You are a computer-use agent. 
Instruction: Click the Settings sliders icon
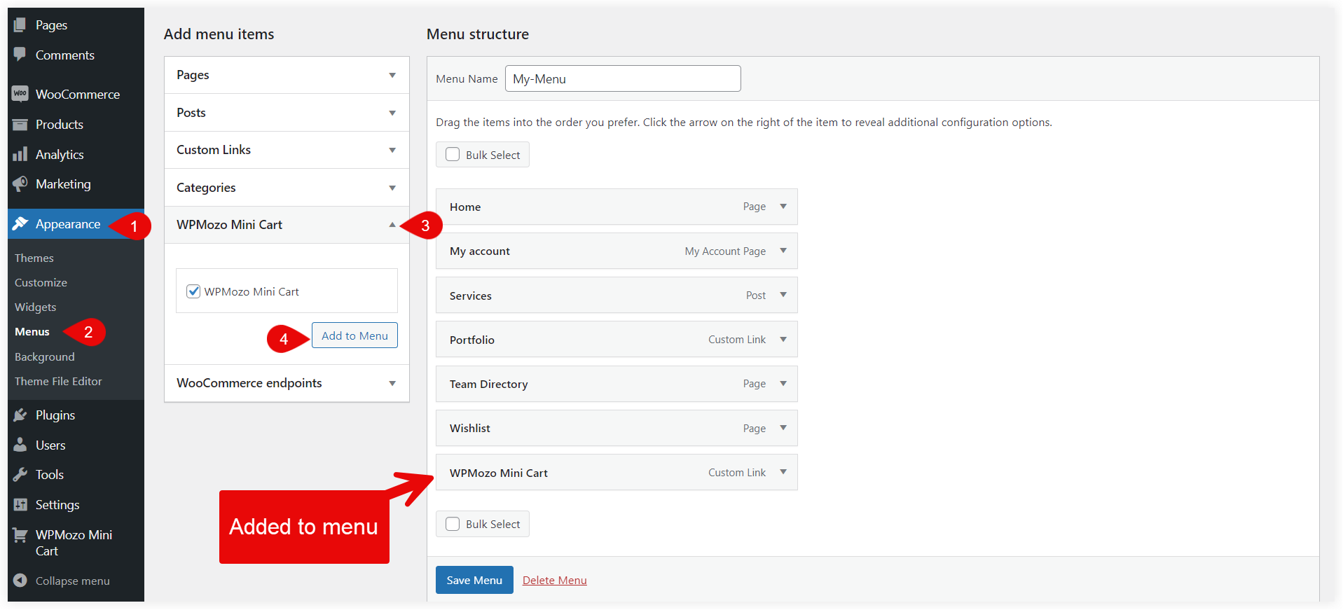click(20, 504)
